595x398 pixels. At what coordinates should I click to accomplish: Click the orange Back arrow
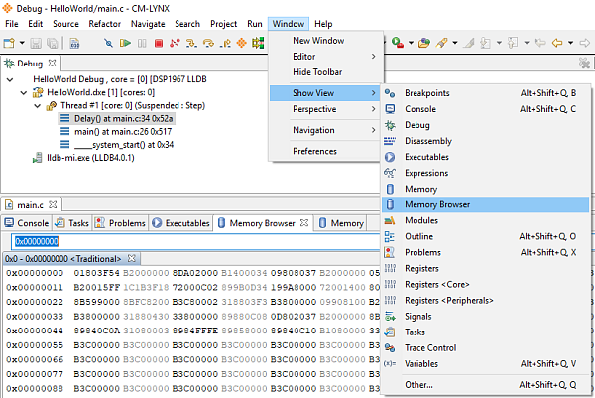(x=557, y=43)
